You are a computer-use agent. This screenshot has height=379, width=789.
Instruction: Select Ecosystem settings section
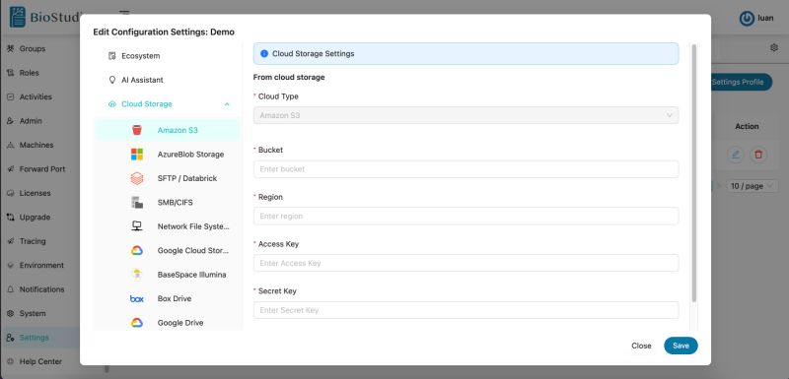tap(167, 56)
